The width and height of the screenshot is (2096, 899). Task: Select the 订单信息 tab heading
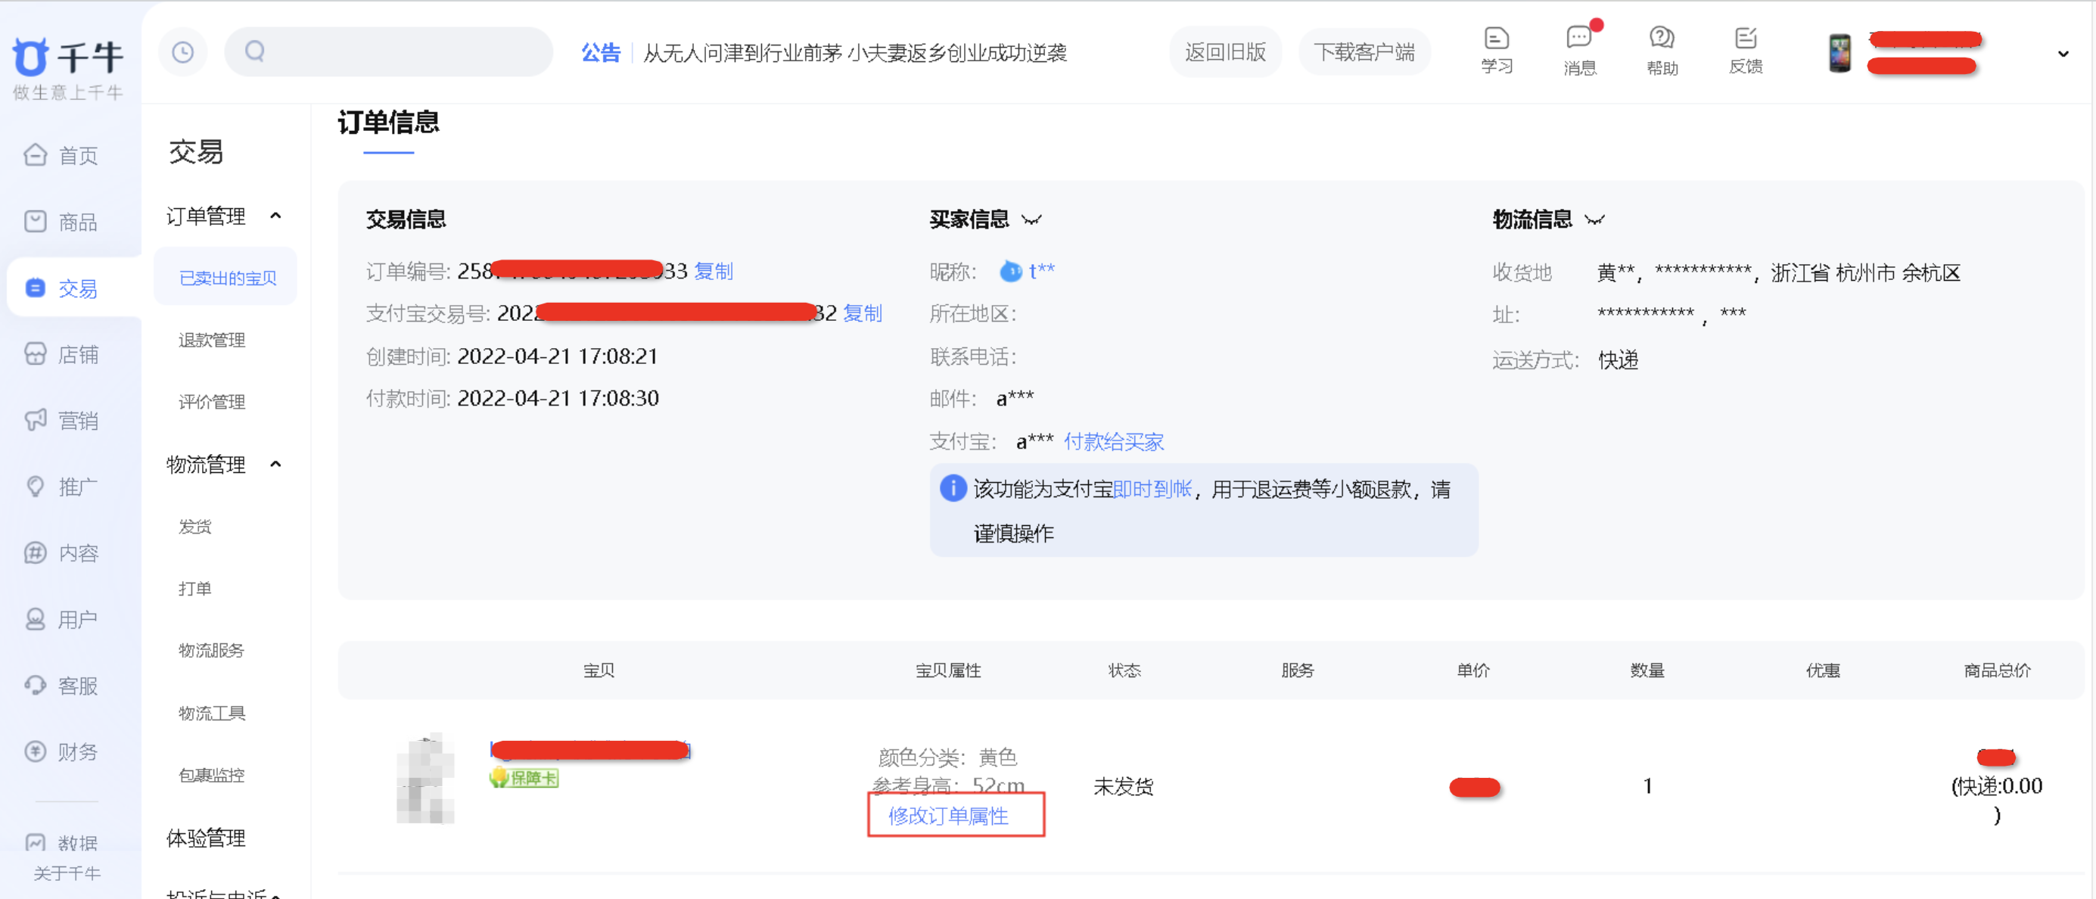pos(388,123)
